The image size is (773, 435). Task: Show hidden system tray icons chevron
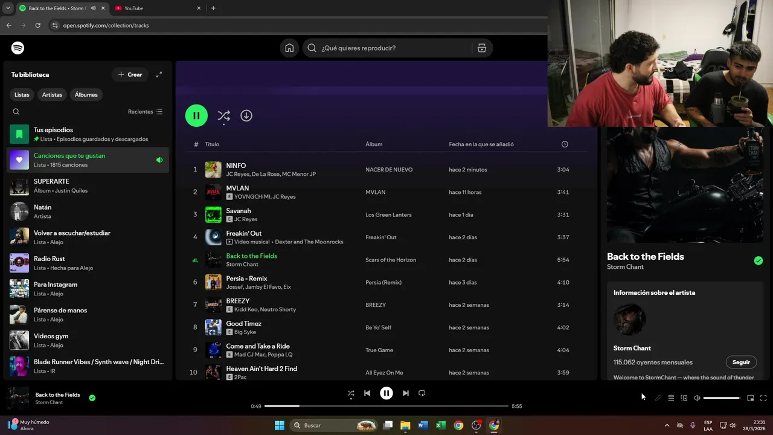point(667,425)
